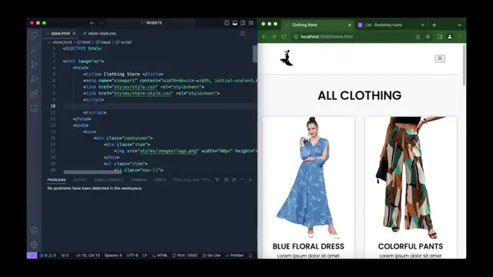Viewport: 493px width, 277px height.
Task: Open the Explorer view in VS Code
Action: [34, 35]
